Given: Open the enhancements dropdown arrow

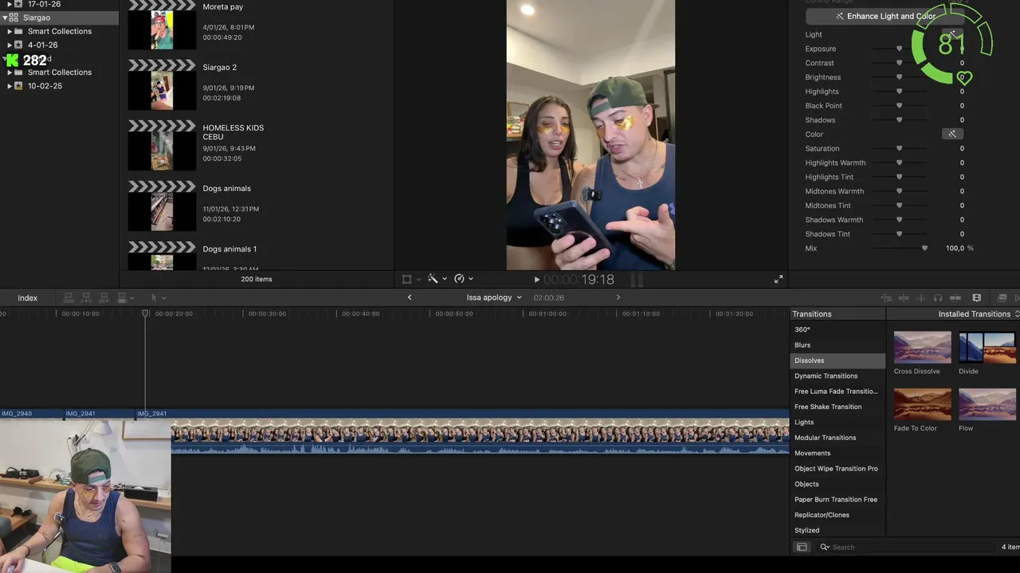Looking at the screenshot, I should (x=444, y=279).
